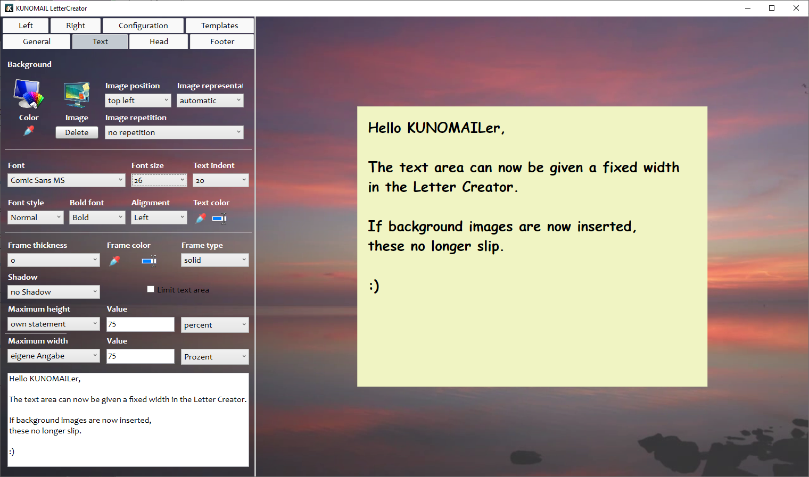809x477 pixels.
Task: Select the Text tab
Action: pyautogui.click(x=100, y=41)
